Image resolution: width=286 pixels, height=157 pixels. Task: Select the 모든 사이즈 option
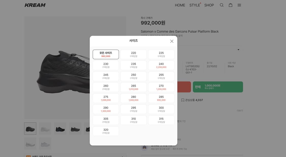[106, 55]
